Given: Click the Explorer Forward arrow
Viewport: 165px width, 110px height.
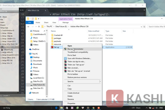Looking at the screenshot, I should point(33,27).
